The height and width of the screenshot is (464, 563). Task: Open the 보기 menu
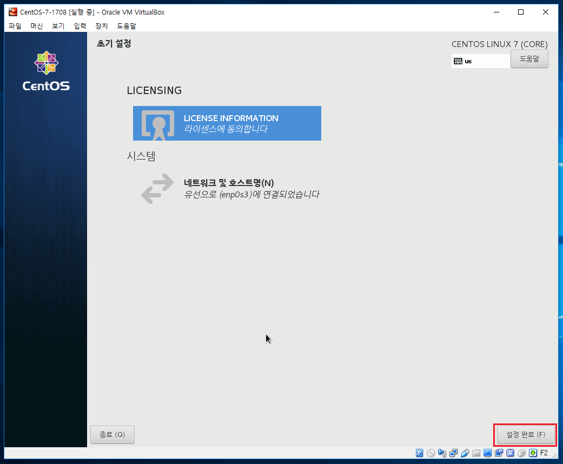[x=58, y=26]
